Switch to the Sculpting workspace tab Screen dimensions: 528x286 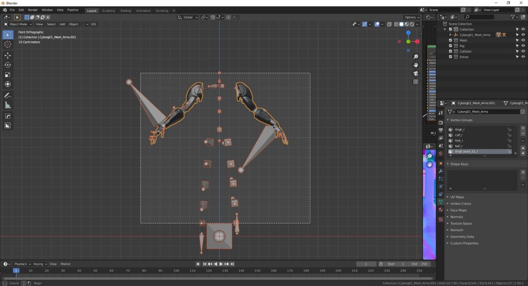click(108, 10)
